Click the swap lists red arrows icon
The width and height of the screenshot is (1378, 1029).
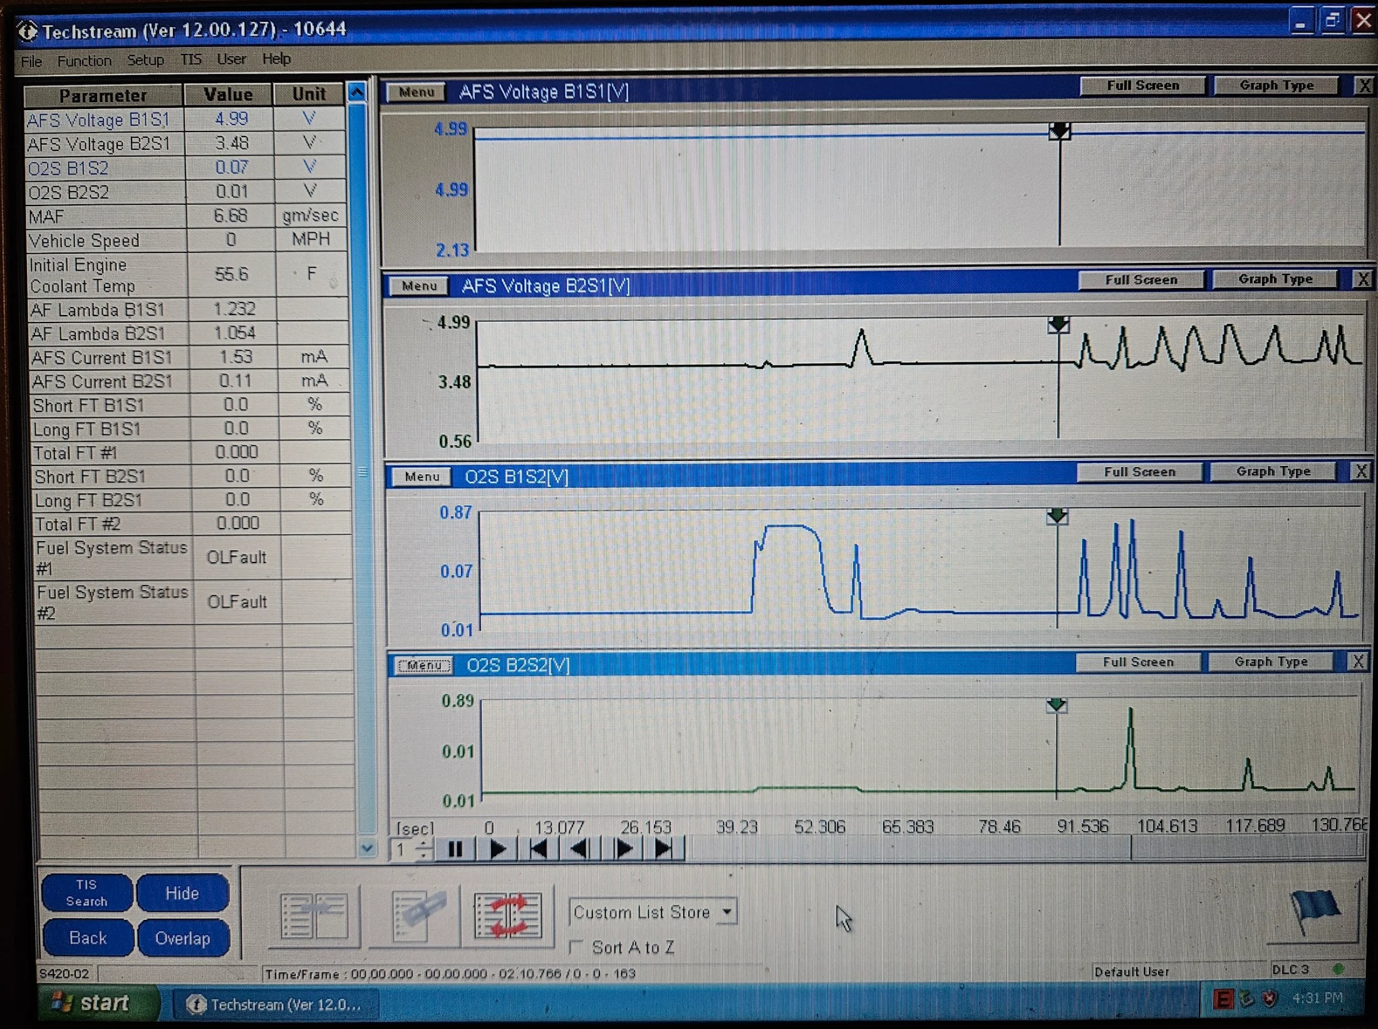pyautogui.click(x=508, y=915)
